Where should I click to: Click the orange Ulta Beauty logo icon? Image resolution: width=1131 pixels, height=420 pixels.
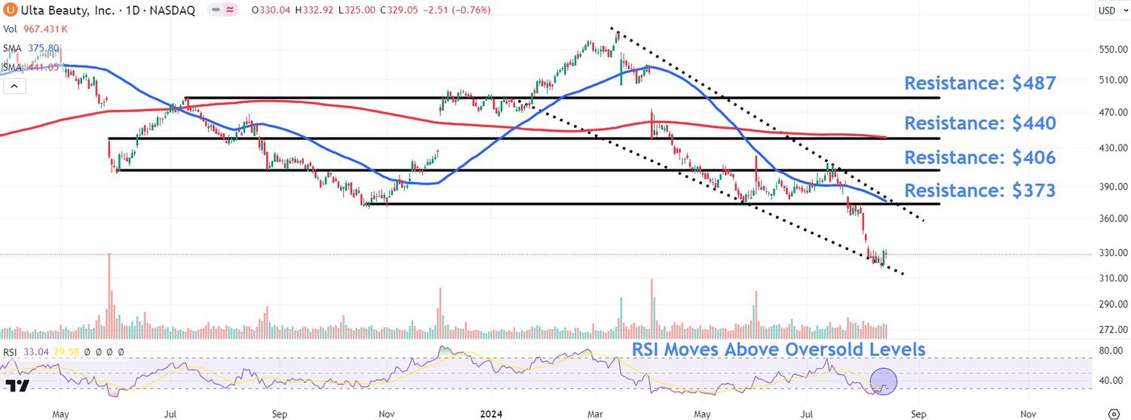click(11, 11)
